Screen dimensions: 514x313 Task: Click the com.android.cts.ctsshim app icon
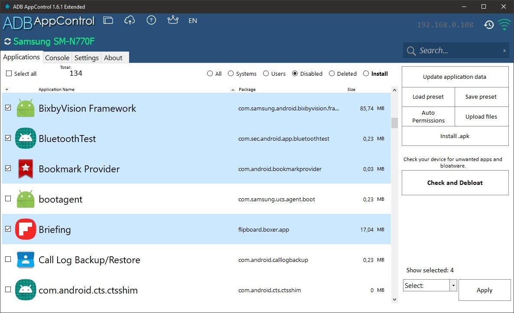click(x=26, y=290)
